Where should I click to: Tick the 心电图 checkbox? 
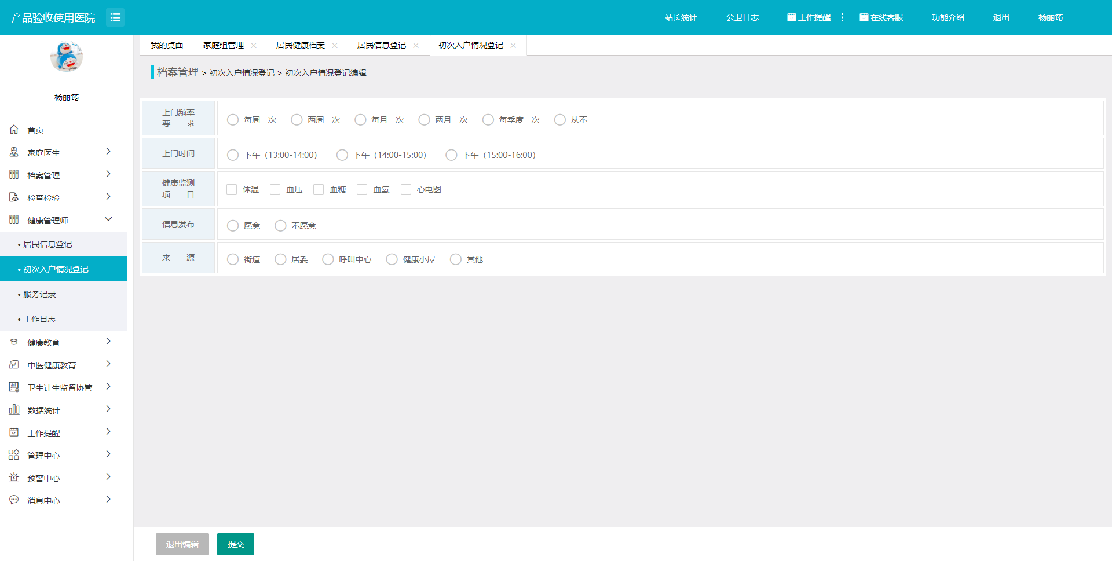(x=406, y=189)
